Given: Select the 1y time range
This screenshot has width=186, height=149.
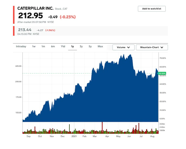Looking at the screenshot, I should [x=72, y=46].
